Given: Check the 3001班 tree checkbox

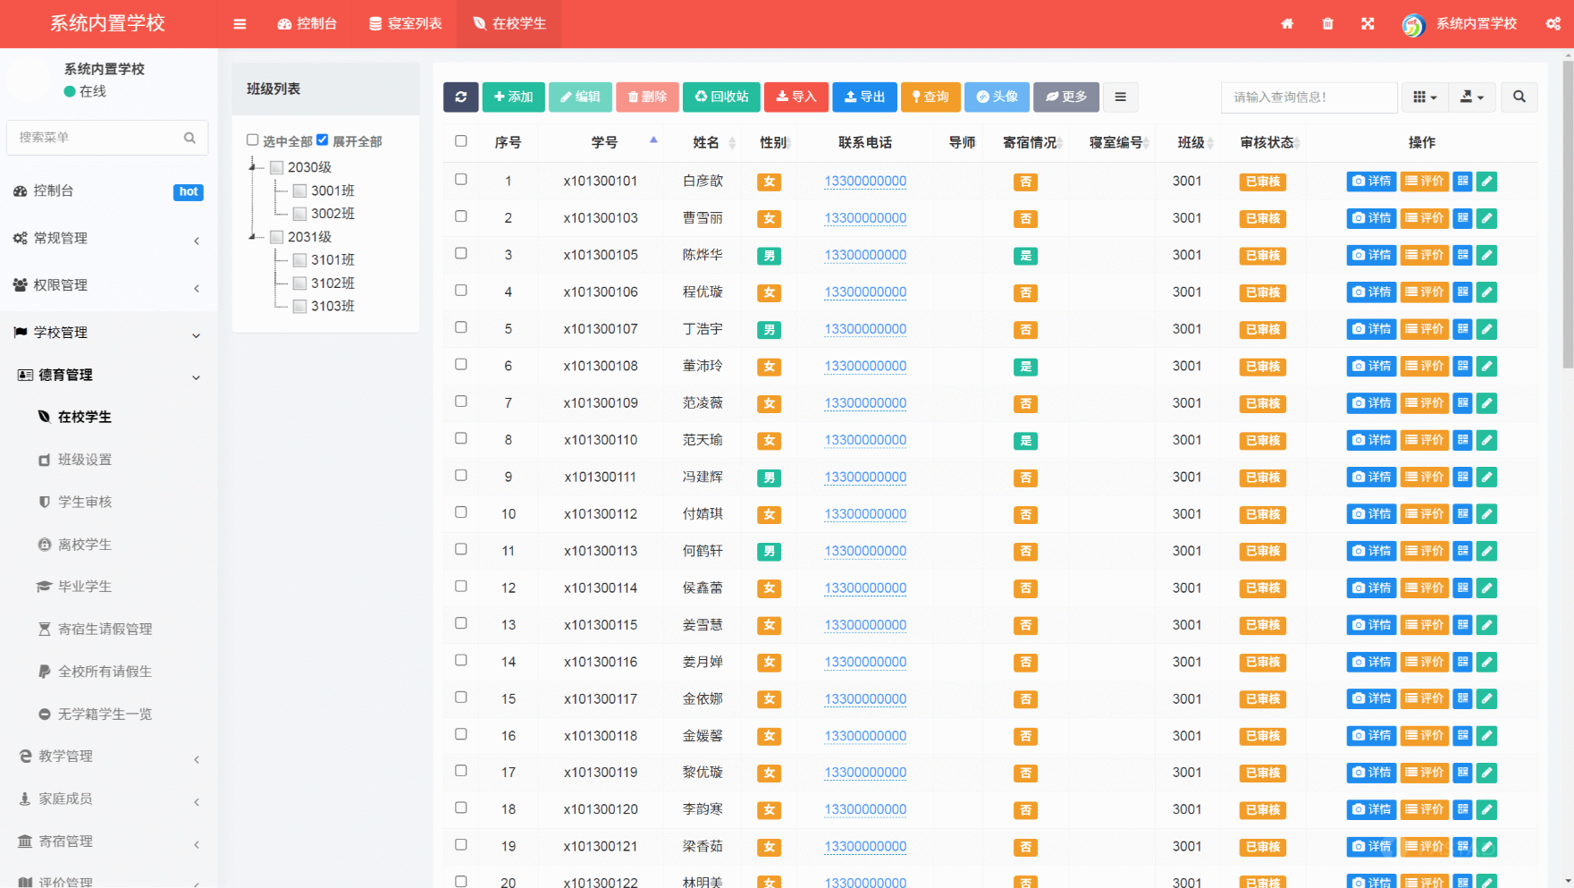Looking at the screenshot, I should pyautogui.click(x=300, y=190).
